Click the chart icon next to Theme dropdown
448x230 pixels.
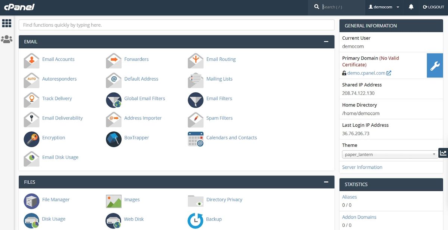pos(442,153)
